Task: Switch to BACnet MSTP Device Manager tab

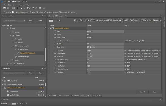Action: (59, 96)
